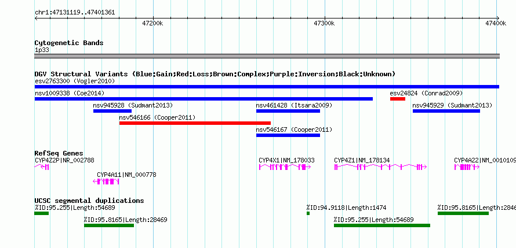Image resolution: width=516 pixels, height=248 pixels.
Task: Click the 1p33 cytogenetic band bar
Action: (267, 56)
